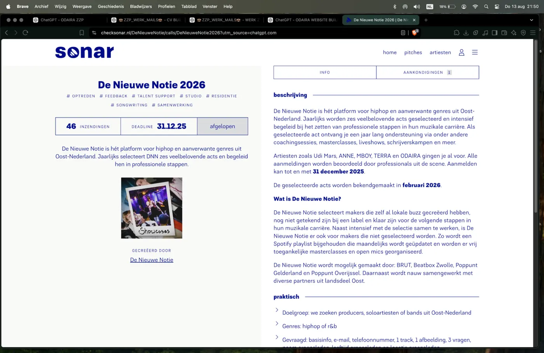Screen dimensions: 544x353
Task: Open the Weergave menu
Action: coord(82,7)
